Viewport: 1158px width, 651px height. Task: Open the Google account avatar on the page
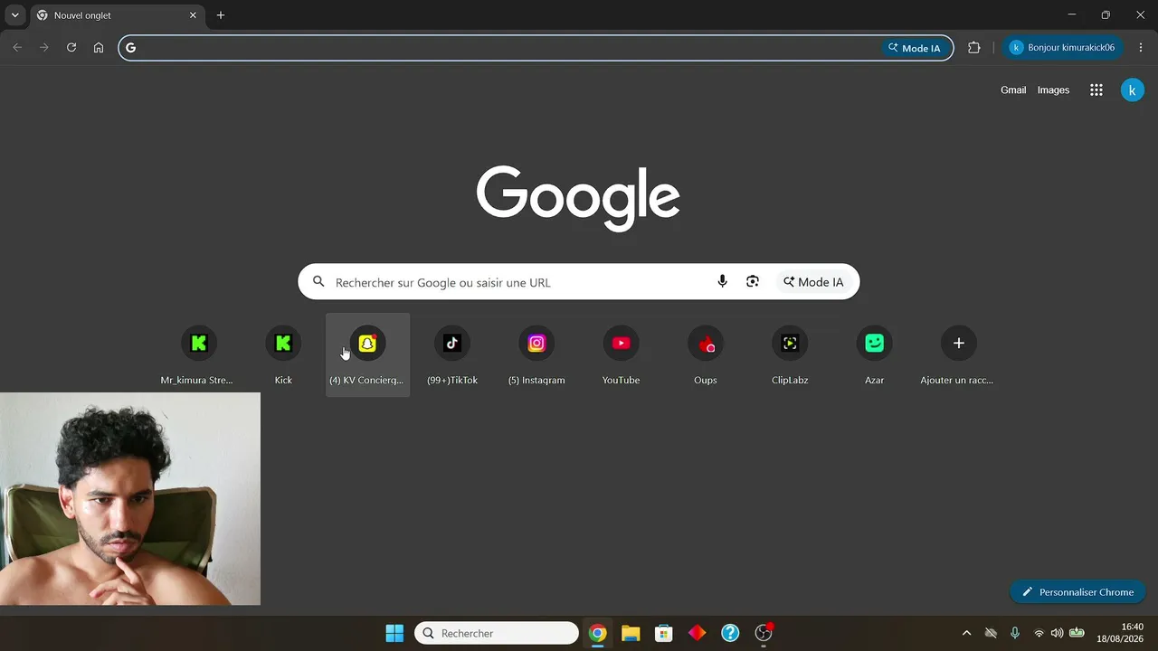(x=1133, y=90)
